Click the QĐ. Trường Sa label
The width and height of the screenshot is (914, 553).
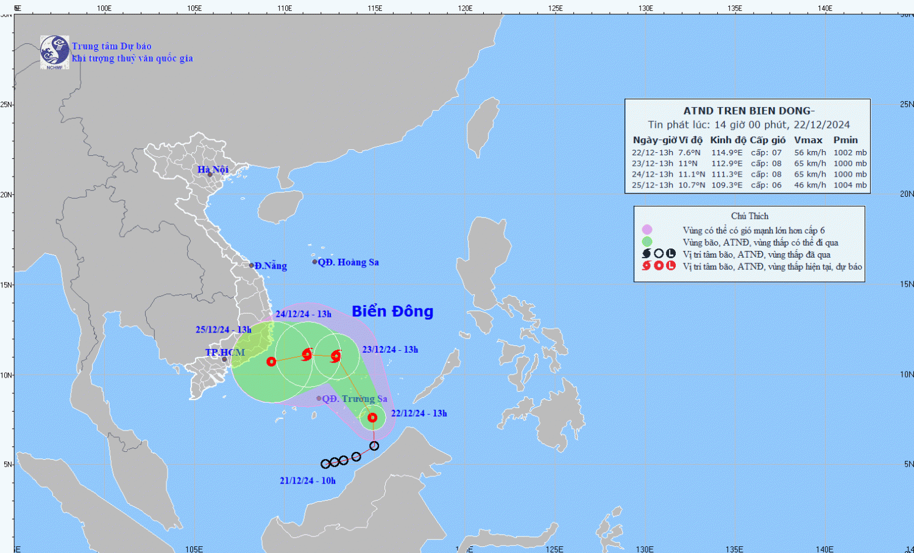click(x=354, y=399)
